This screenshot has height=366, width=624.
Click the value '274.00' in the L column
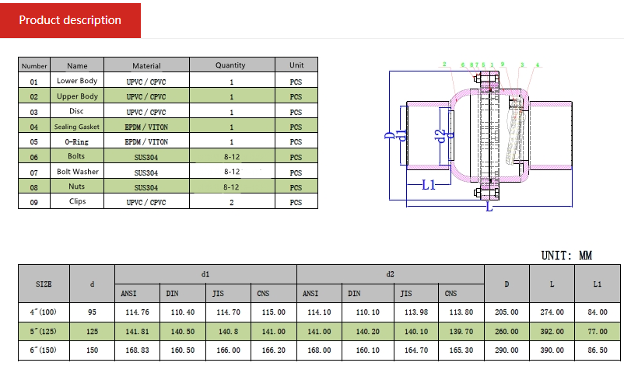(552, 312)
